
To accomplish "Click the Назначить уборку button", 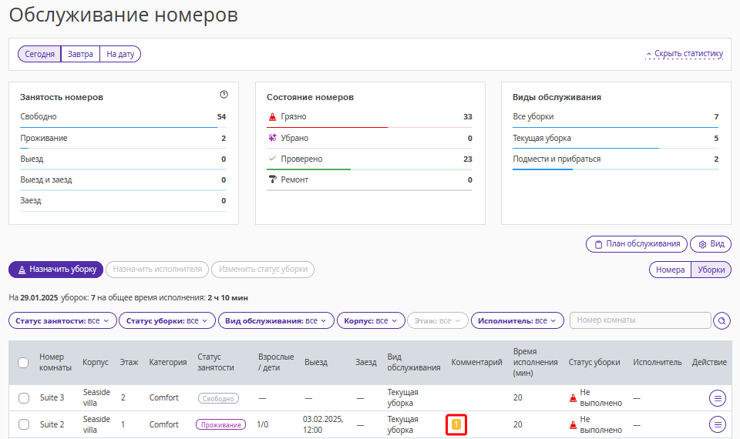I will pos(55,270).
